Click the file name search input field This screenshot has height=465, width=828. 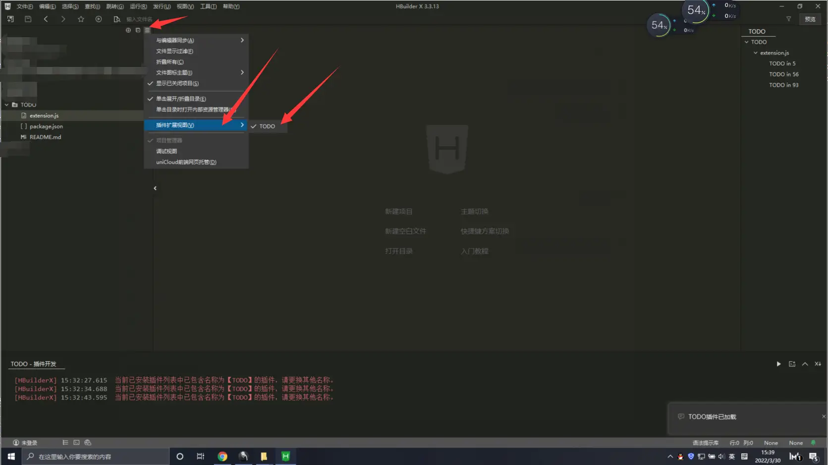pyautogui.click(x=139, y=19)
